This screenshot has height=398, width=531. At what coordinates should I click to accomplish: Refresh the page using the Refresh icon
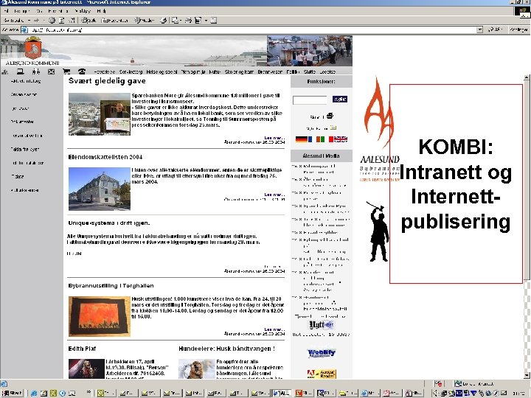tap(62, 21)
